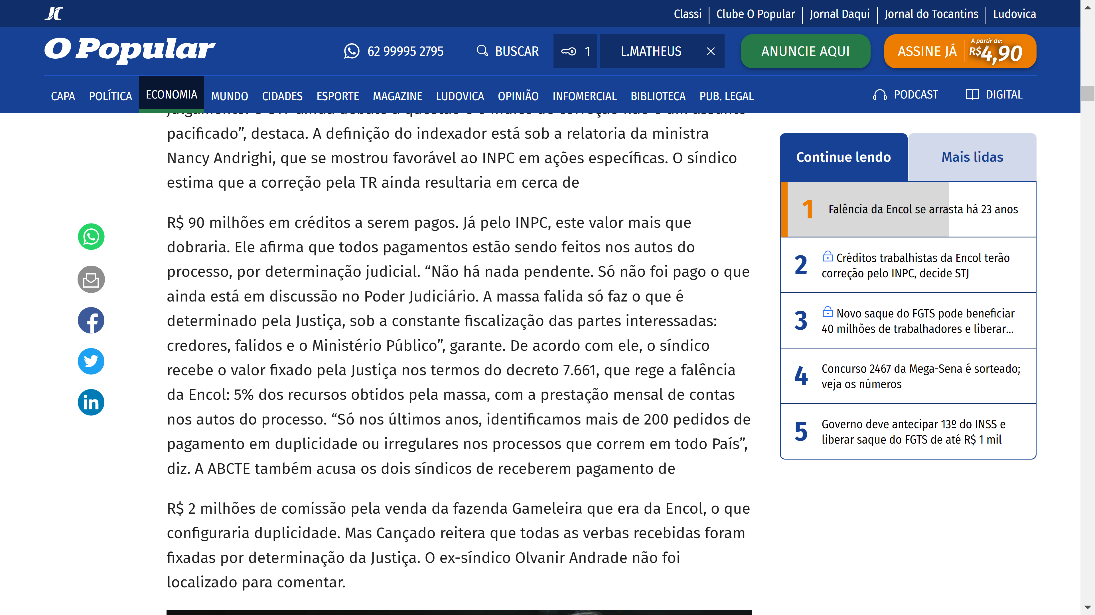The width and height of the screenshot is (1095, 615).
Task: Click the O Popular logo
Action: pos(130,50)
